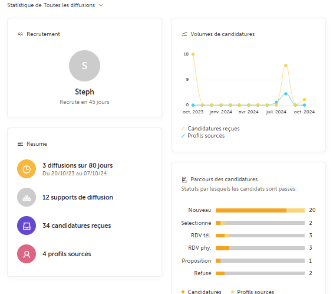Viewport: 333px width, 294px height.
Task: Click the 'Refusé' status label
Action: click(x=203, y=273)
